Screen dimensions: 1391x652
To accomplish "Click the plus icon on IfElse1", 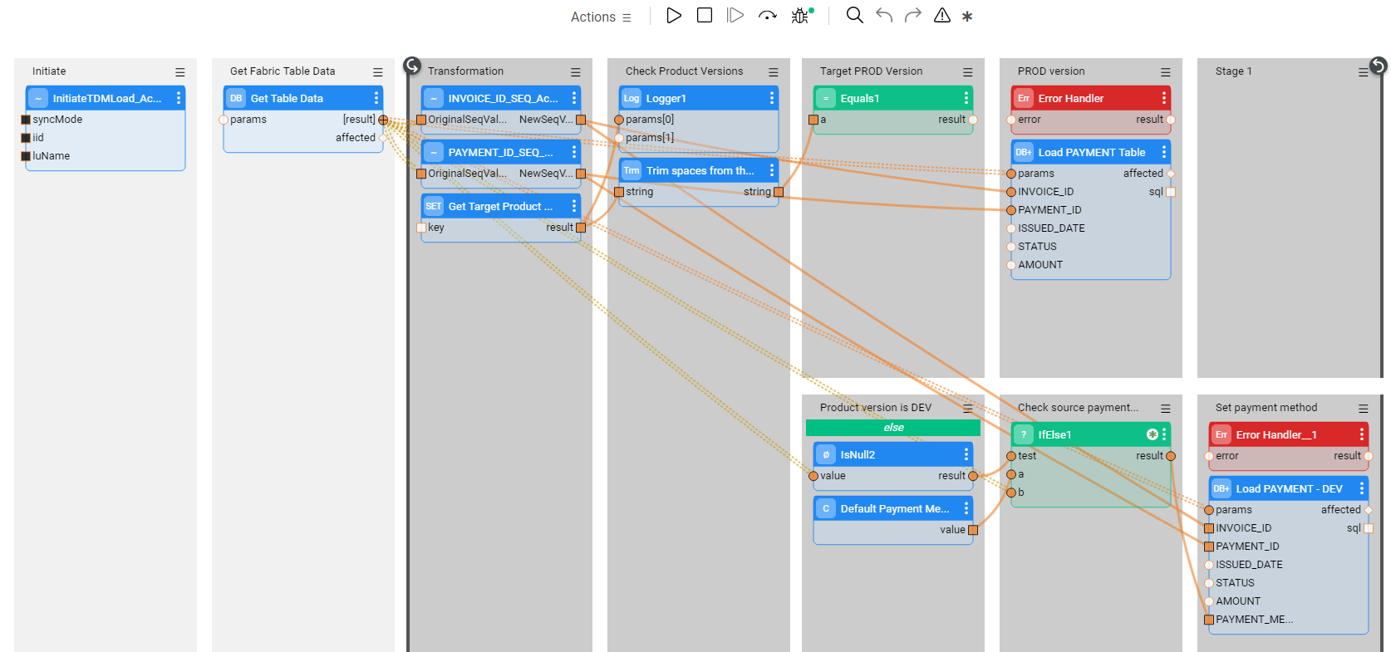I will pyautogui.click(x=1152, y=434).
